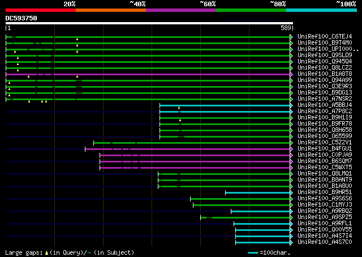Click the green ~80% identity color segment

coord(251,10)
